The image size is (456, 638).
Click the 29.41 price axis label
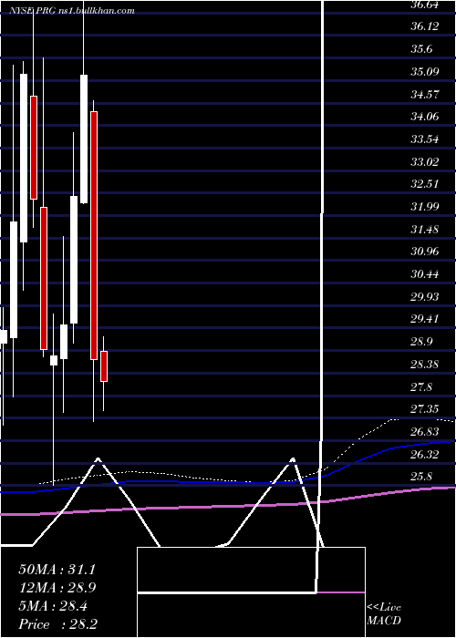(x=425, y=319)
